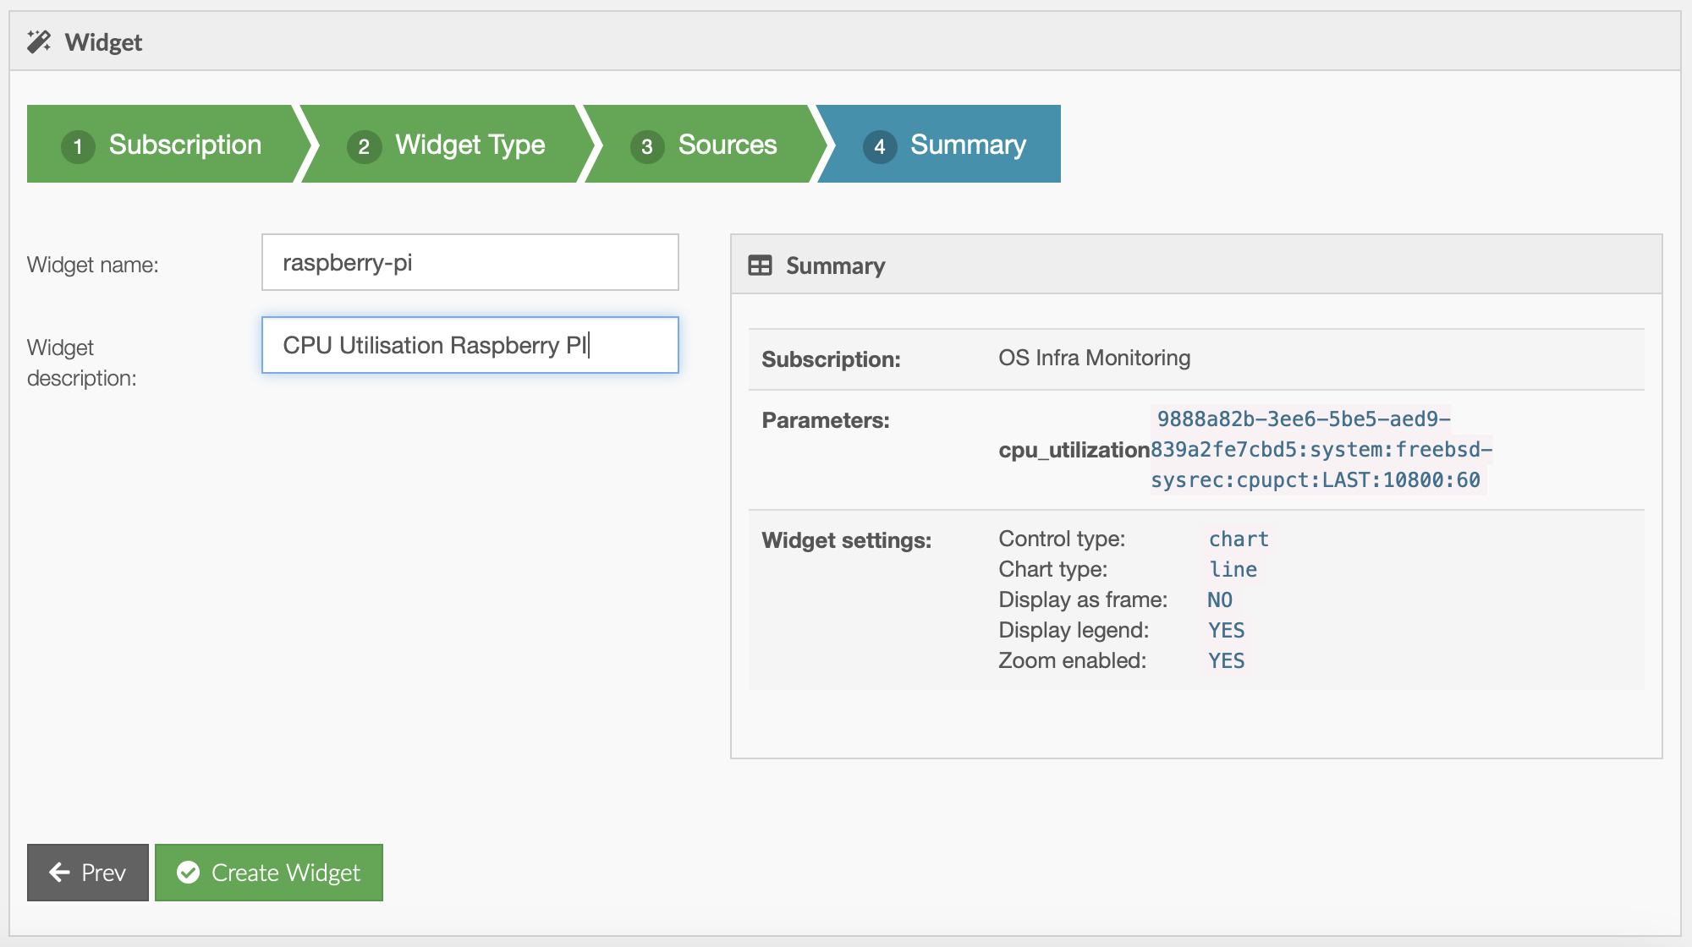Click the cpu_utilization parameter label
Viewport: 1692px width, 947px height.
(x=1074, y=450)
